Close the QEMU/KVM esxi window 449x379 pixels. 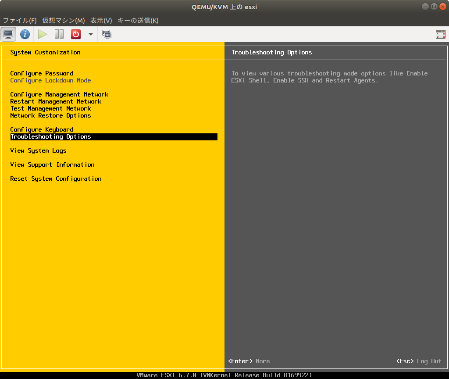(443, 7)
